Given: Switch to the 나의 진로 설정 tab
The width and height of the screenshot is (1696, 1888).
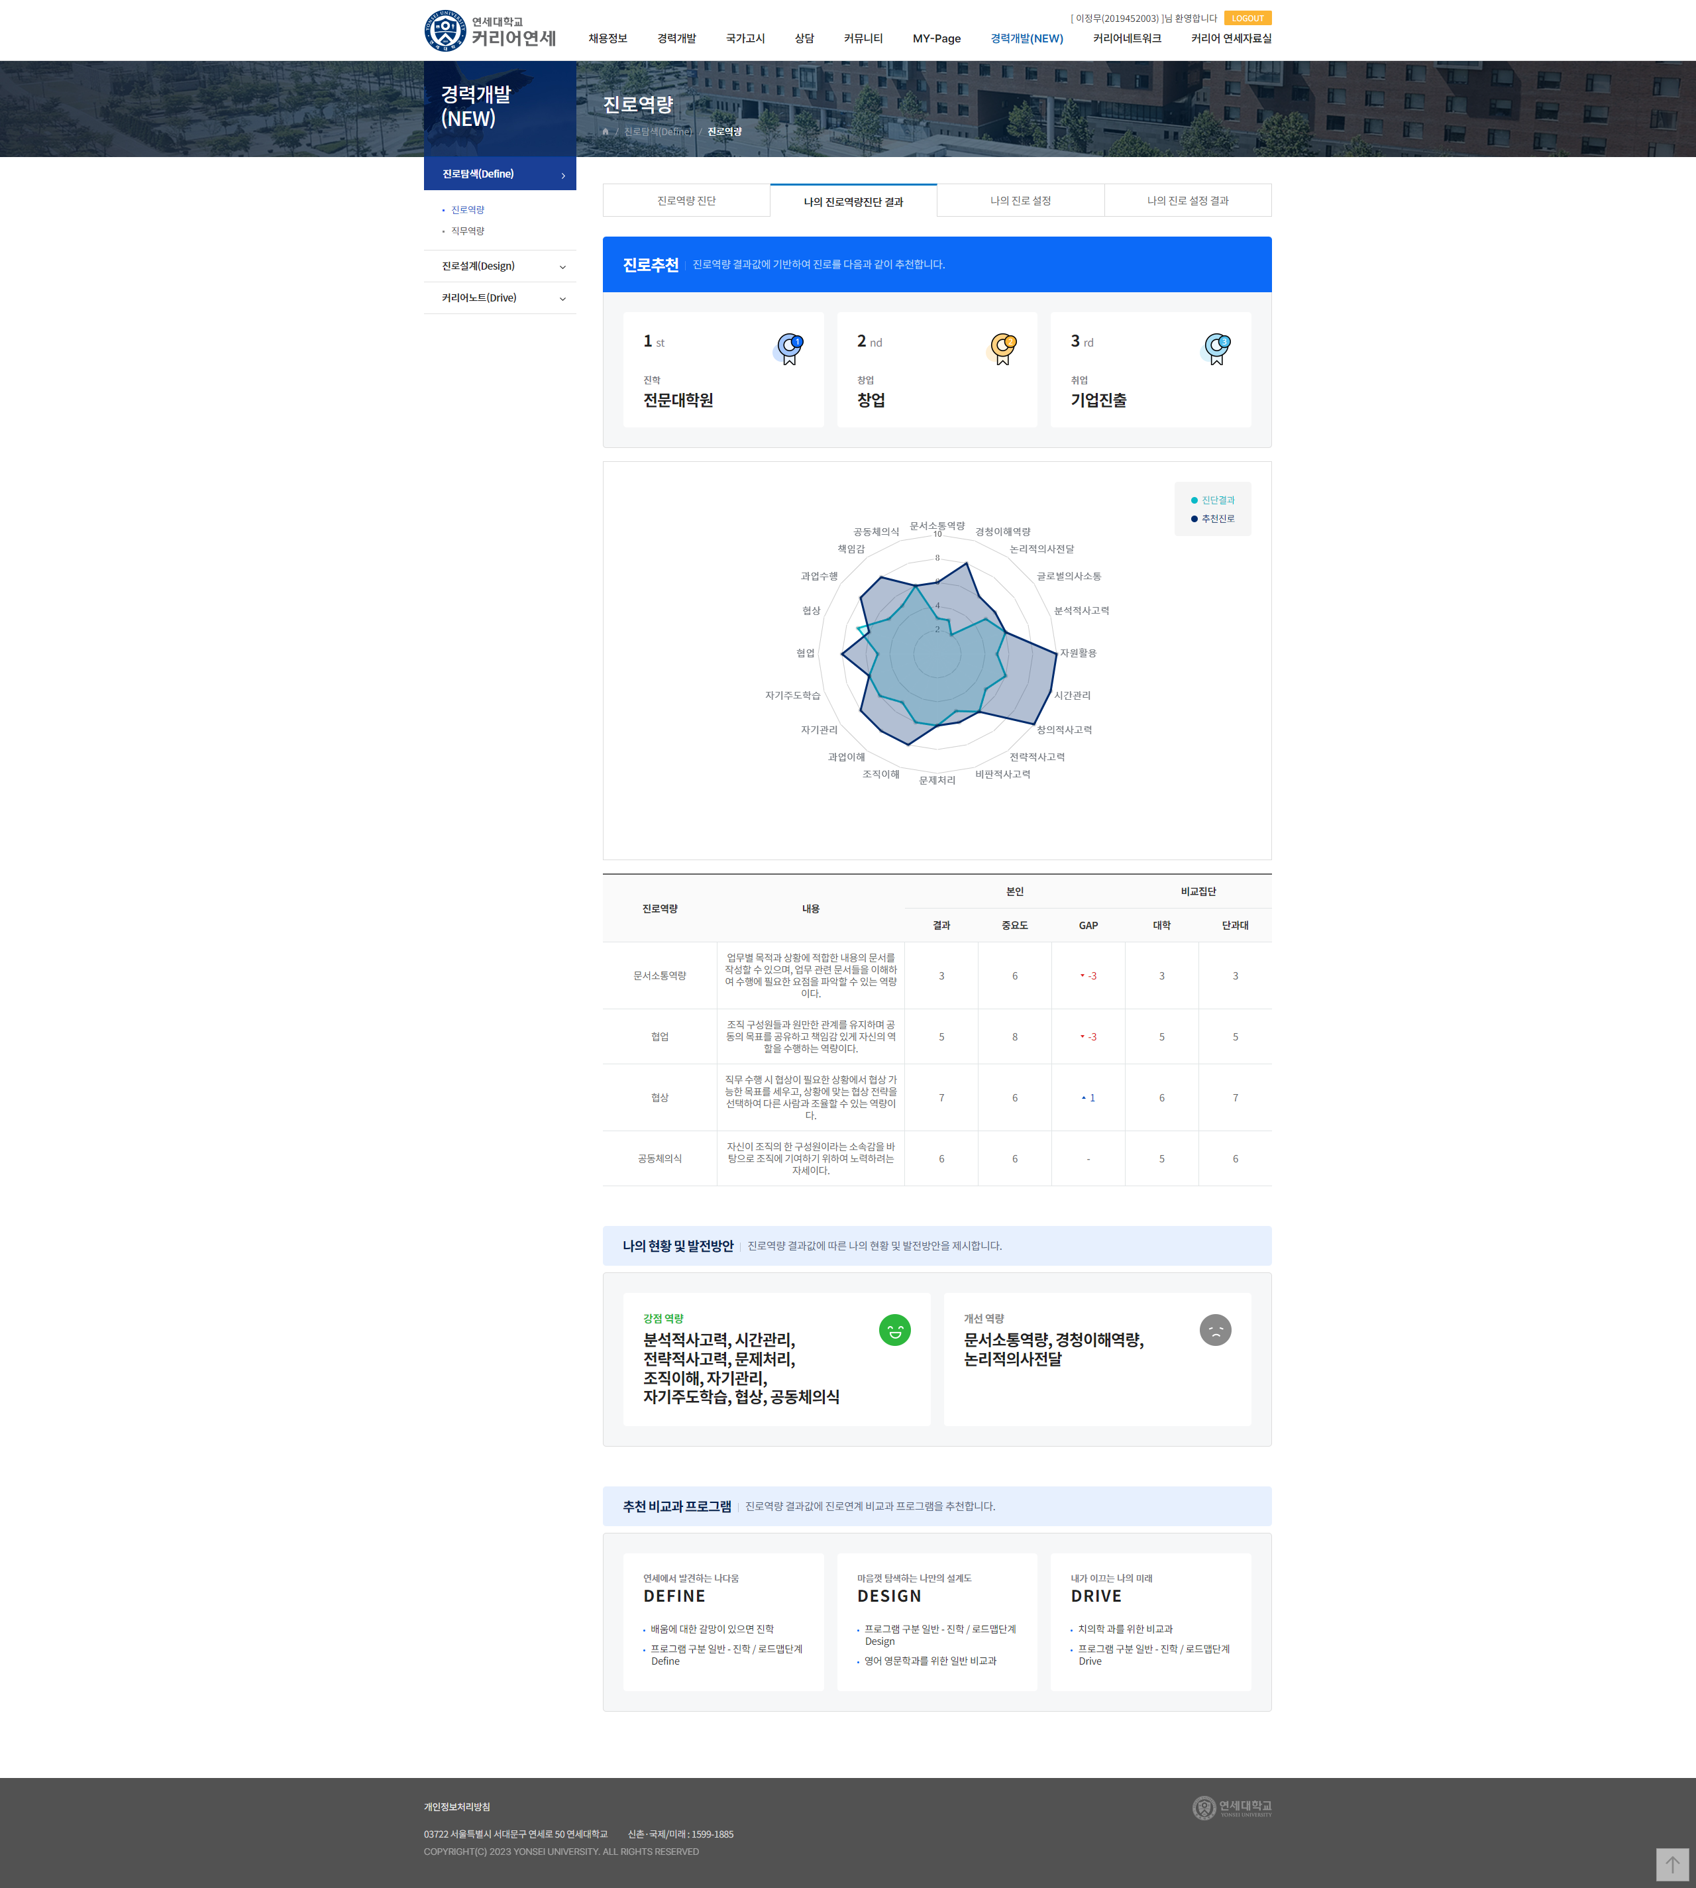Looking at the screenshot, I should pyautogui.click(x=1020, y=201).
